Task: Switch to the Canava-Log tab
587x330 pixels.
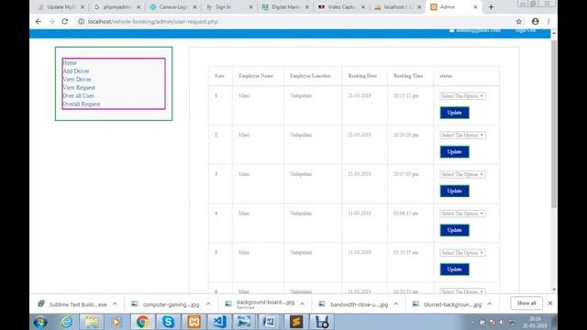Action: (x=172, y=7)
